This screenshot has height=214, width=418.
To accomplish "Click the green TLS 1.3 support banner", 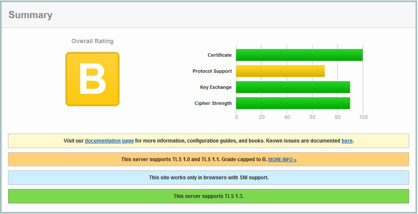I will coord(209,196).
